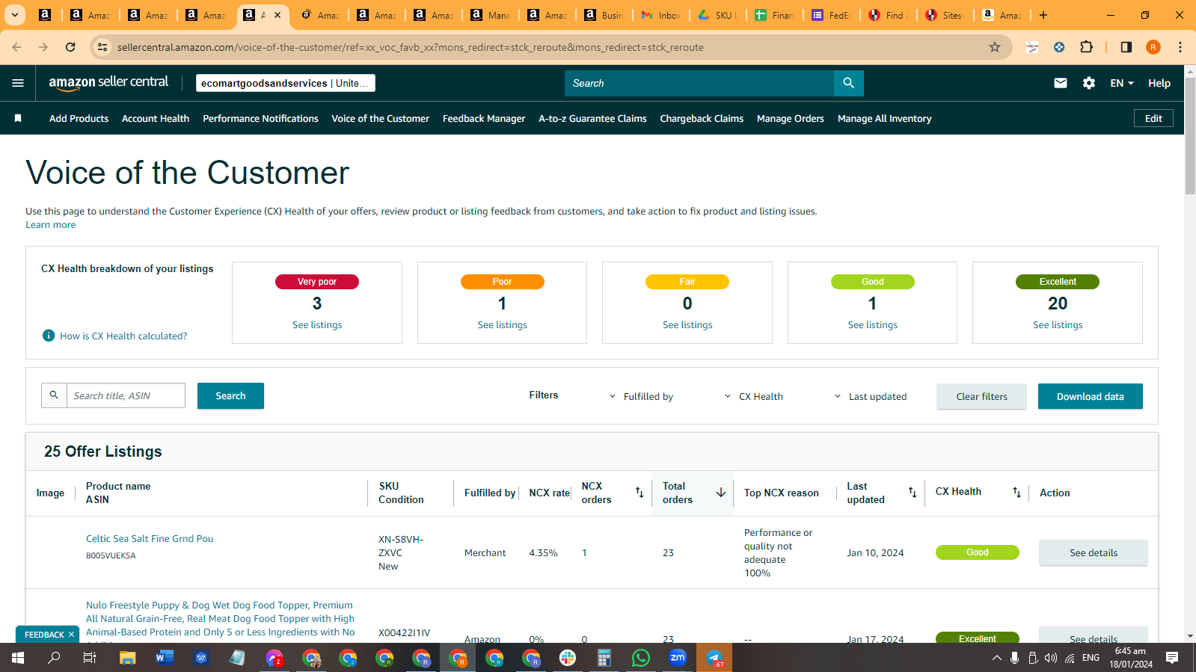Open Manage All Inventory
This screenshot has width=1196, height=672.
point(885,118)
